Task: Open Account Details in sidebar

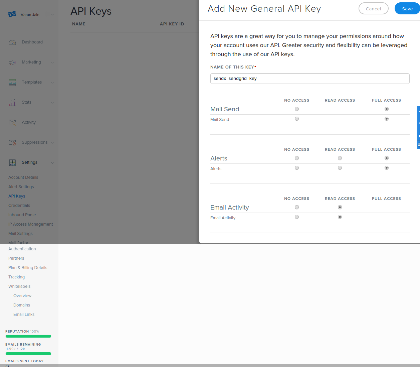Action: pyautogui.click(x=23, y=177)
